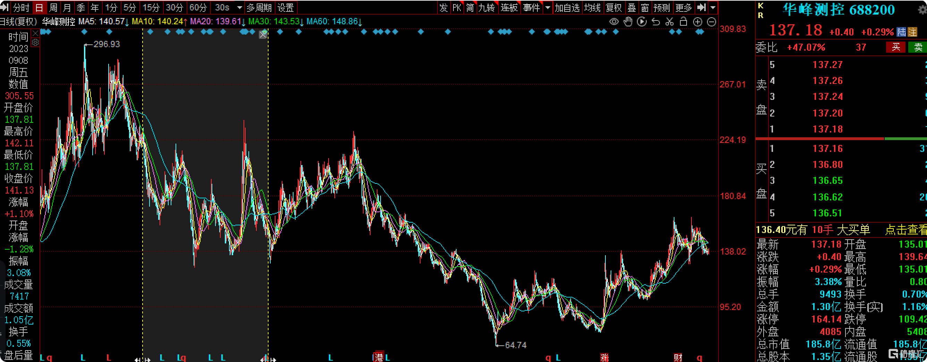The height and width of the screenshot is (362, 927).
Task: Click the zoom in plus icon
Action: pos(697,22)
